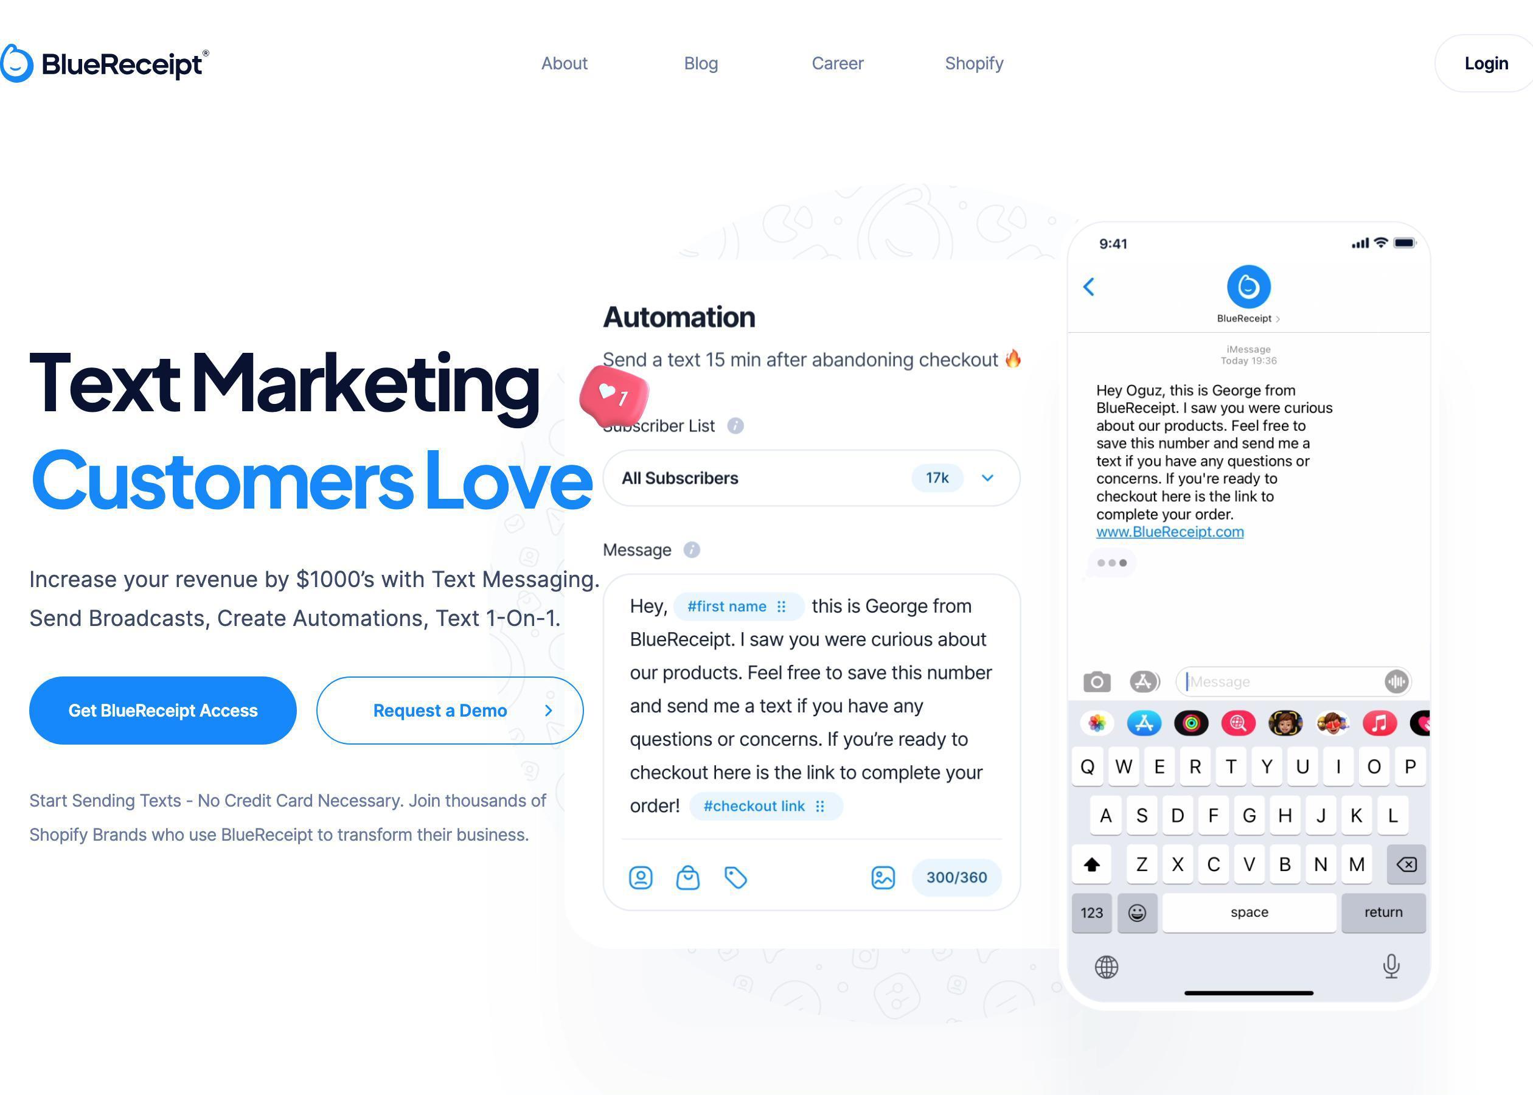
Task: Click the image/media icon in message toolbar
Action: tap(888, 878)
